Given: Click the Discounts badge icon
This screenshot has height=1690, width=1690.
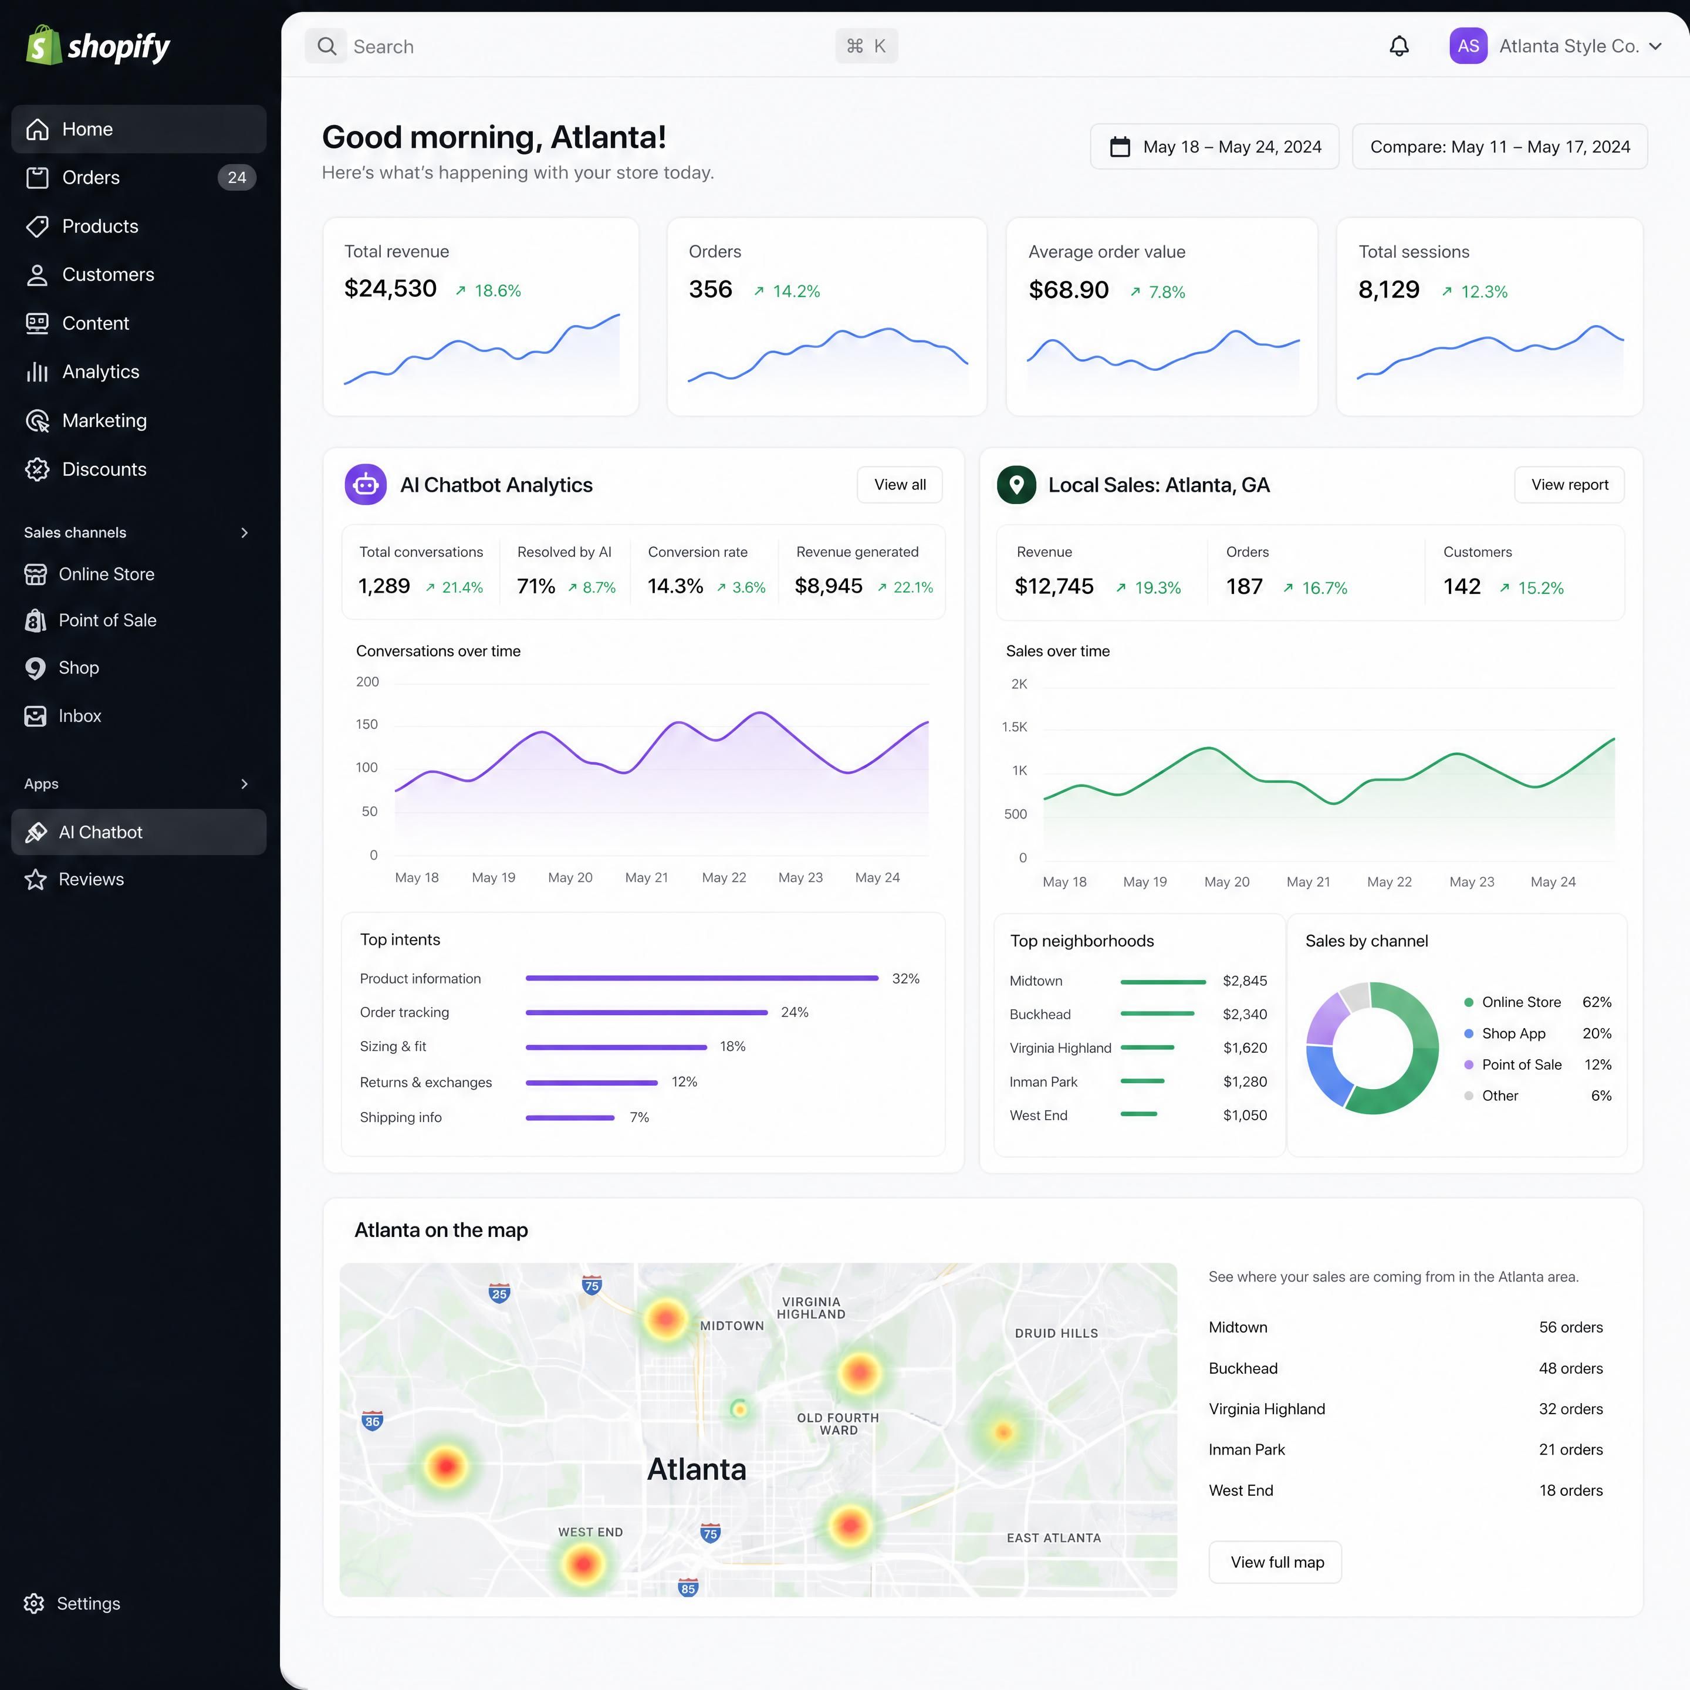Looking at the screenshot, I should [x=37, y=469].
